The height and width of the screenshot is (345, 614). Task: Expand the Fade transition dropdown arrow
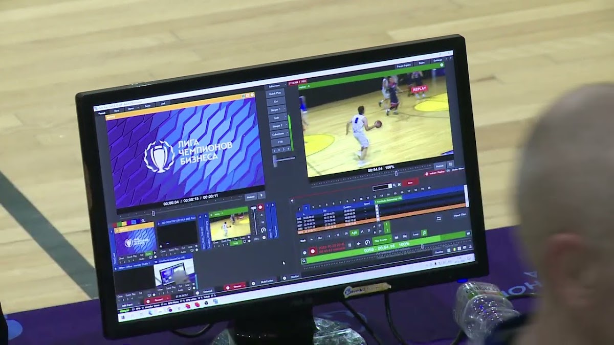(286, 117)
